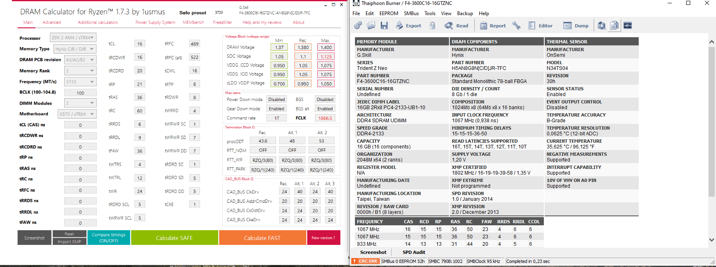This screenshot has height=267, width=716.
Task: Expand the Memory Rank dropdown
Action: (x=80, y=71)
